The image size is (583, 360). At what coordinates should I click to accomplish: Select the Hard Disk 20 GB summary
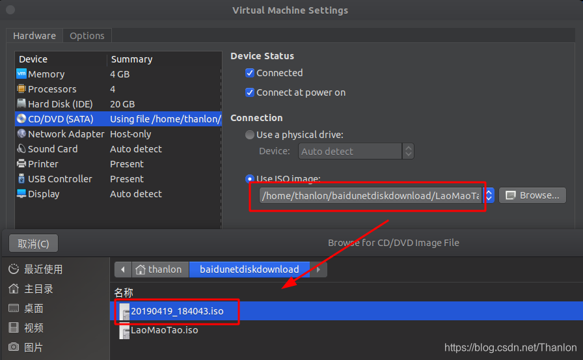122,104
